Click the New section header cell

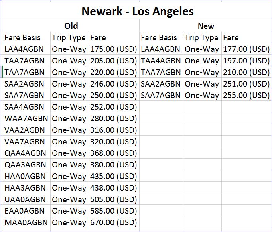pyautogui.click(x=206, y=26)
